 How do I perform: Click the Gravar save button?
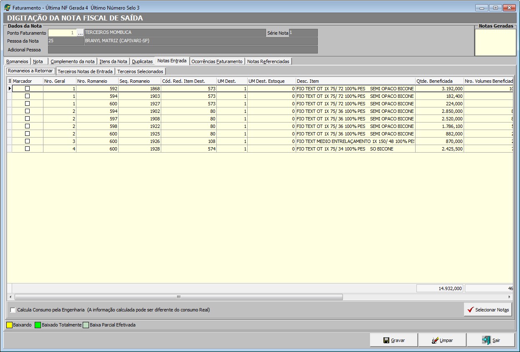click(x=394, y=340)
